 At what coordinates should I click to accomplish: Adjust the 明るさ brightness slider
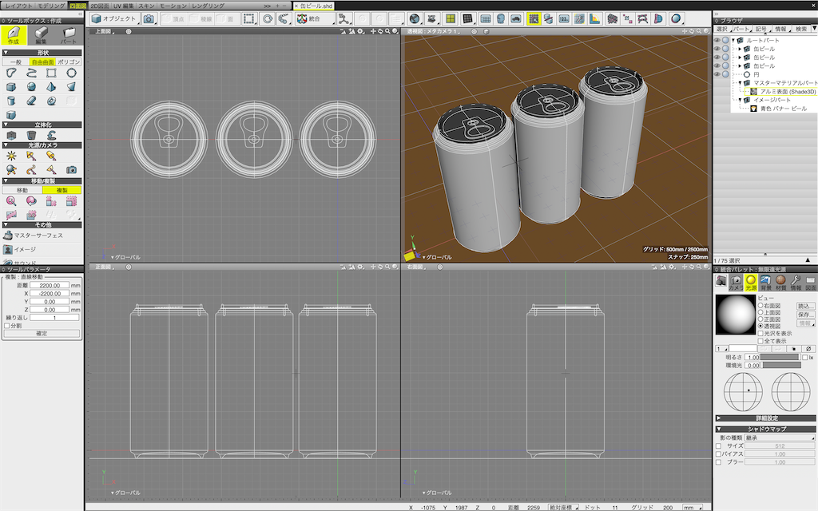tap(780, 357)
